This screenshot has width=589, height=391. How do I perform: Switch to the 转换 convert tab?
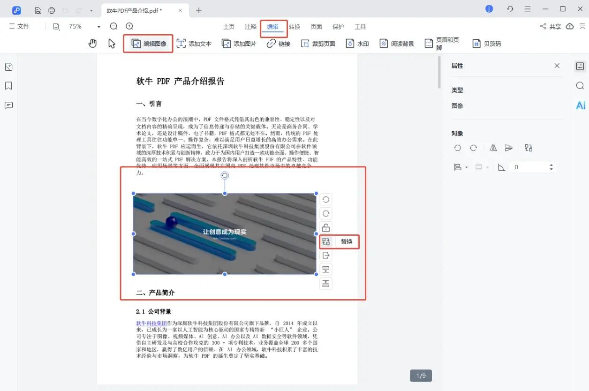coord(294,27)
